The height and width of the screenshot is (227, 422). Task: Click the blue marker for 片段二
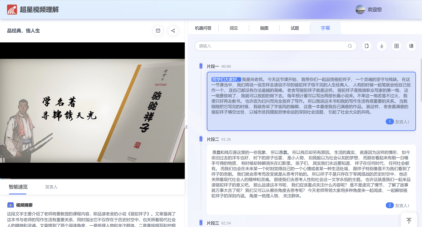(201, 139)
